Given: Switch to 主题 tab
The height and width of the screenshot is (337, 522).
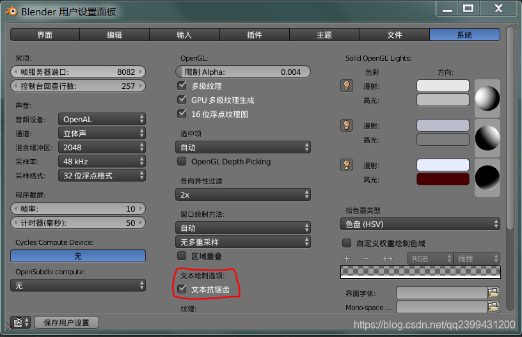Looking at the screenshot, I should 324,35.
